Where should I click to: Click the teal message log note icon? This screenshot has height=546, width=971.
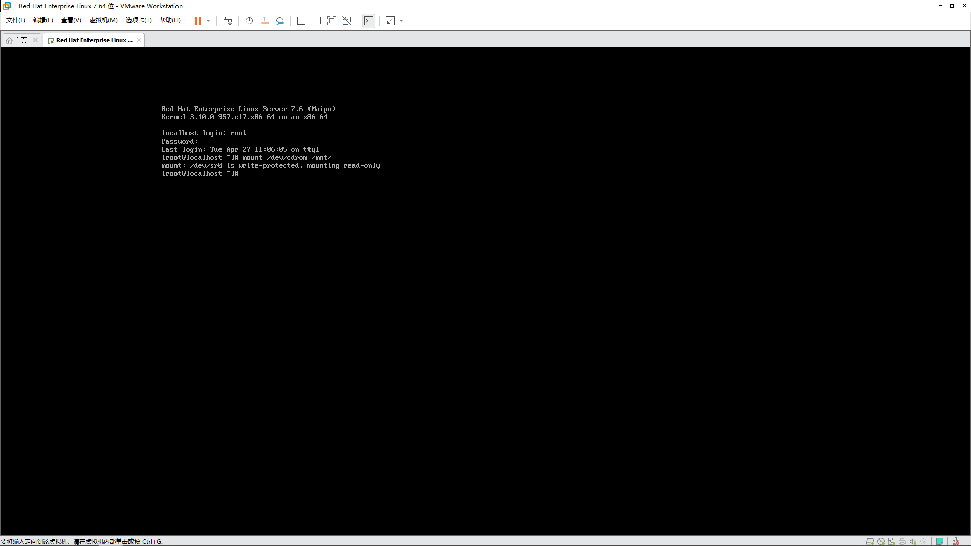tap(940, 541)
